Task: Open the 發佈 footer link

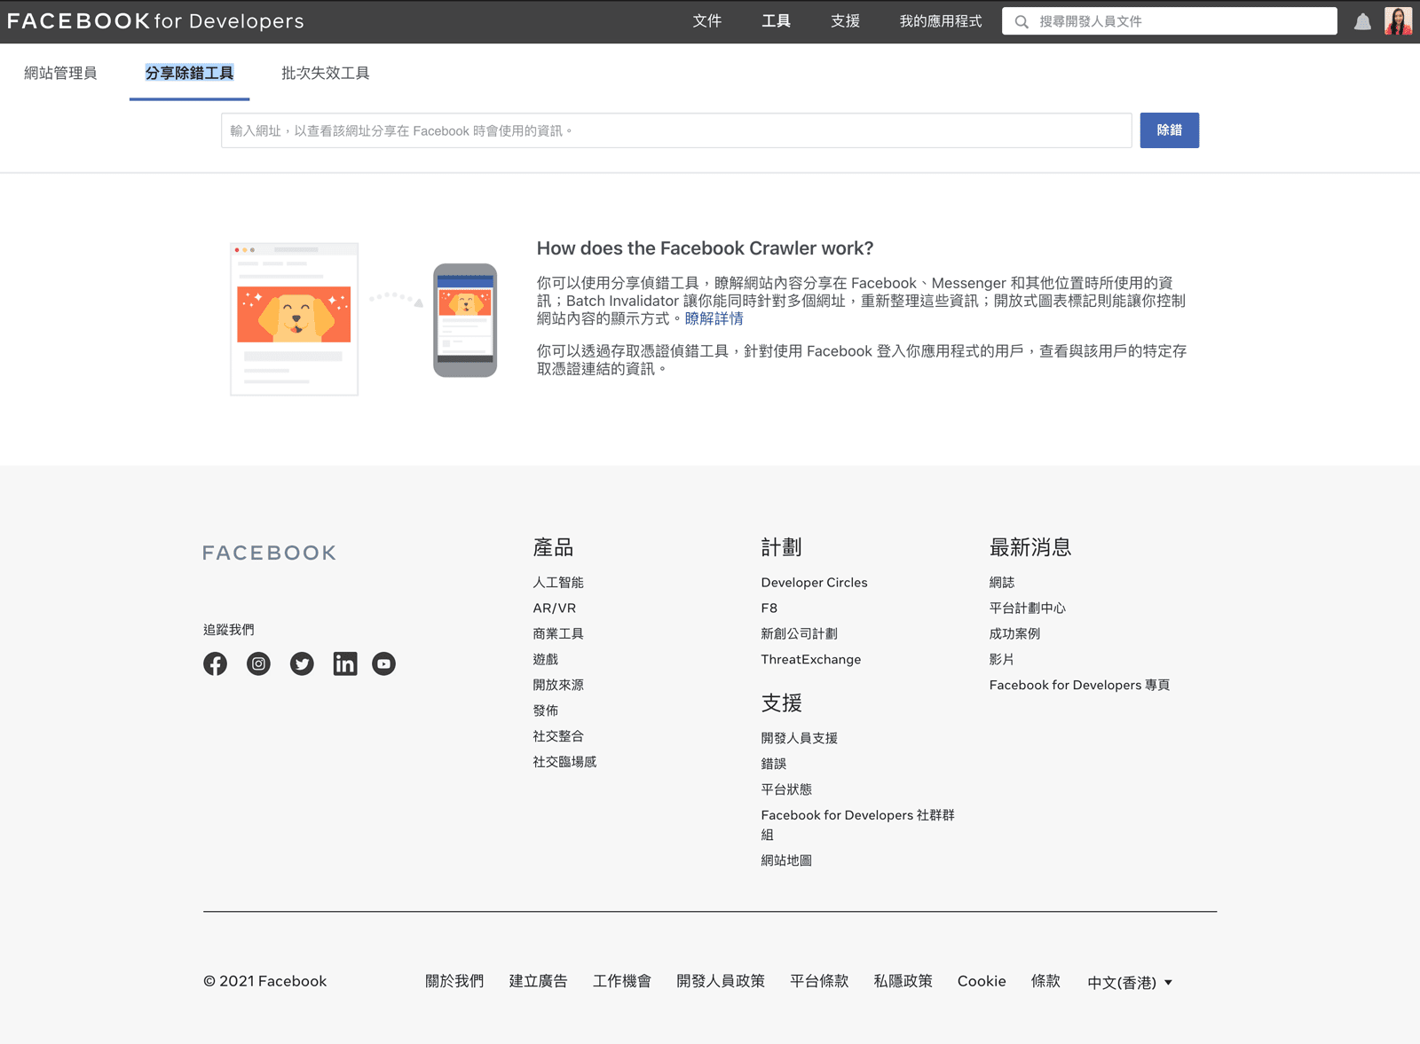Action: point(546,710)
